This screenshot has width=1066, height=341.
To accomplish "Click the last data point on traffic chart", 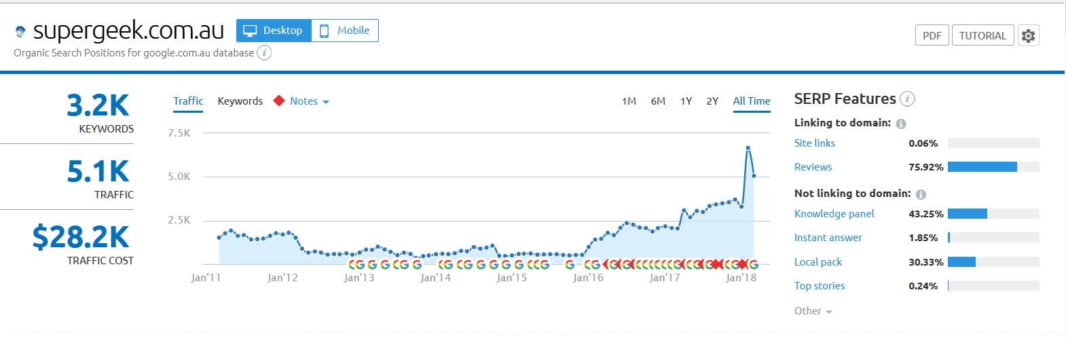I will 754,177.
